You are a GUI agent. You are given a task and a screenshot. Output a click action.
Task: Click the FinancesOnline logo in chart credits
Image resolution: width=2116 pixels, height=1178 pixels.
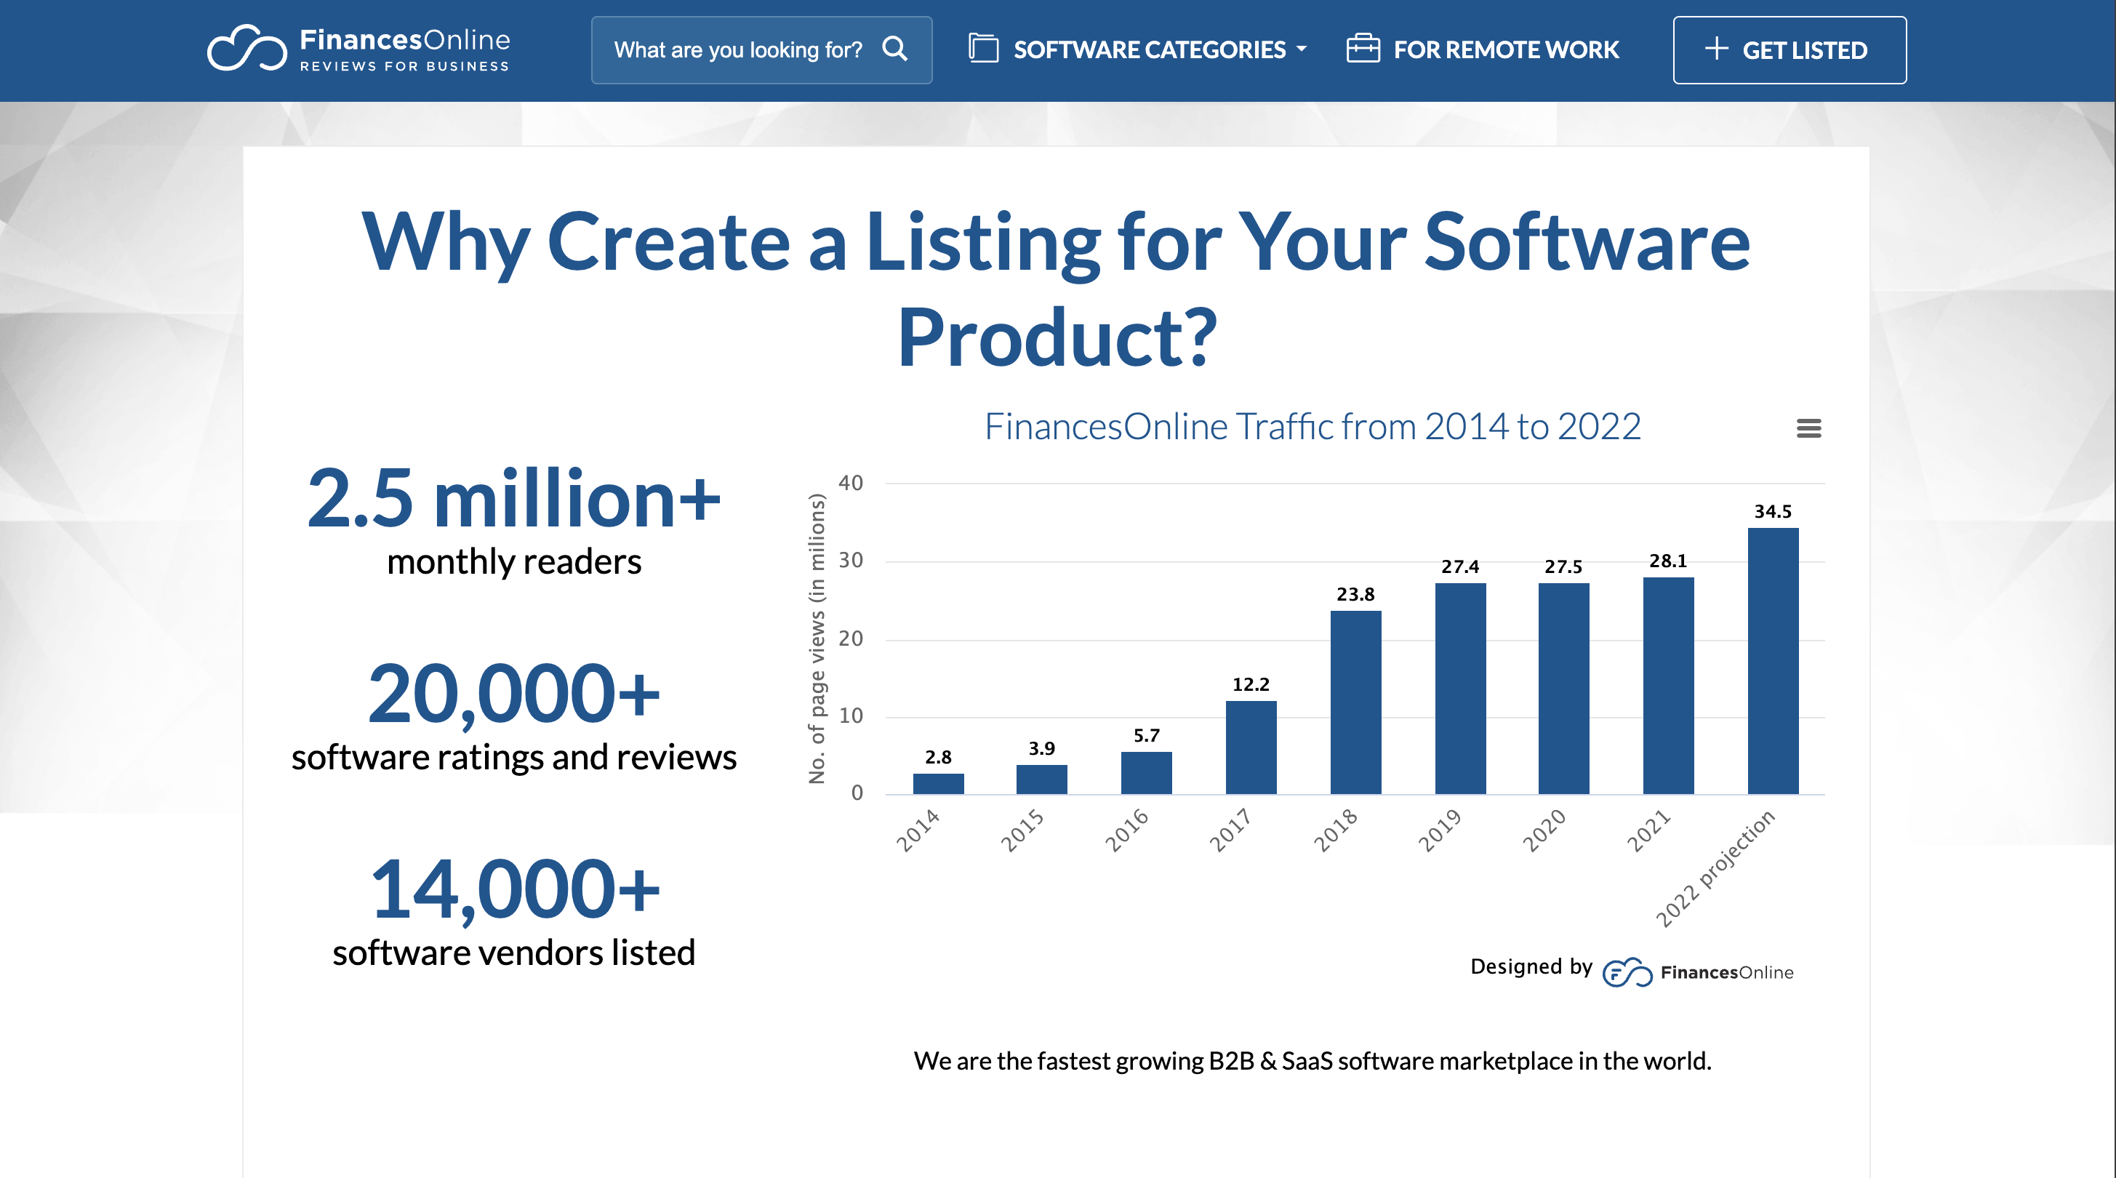tap(1698, 973)
